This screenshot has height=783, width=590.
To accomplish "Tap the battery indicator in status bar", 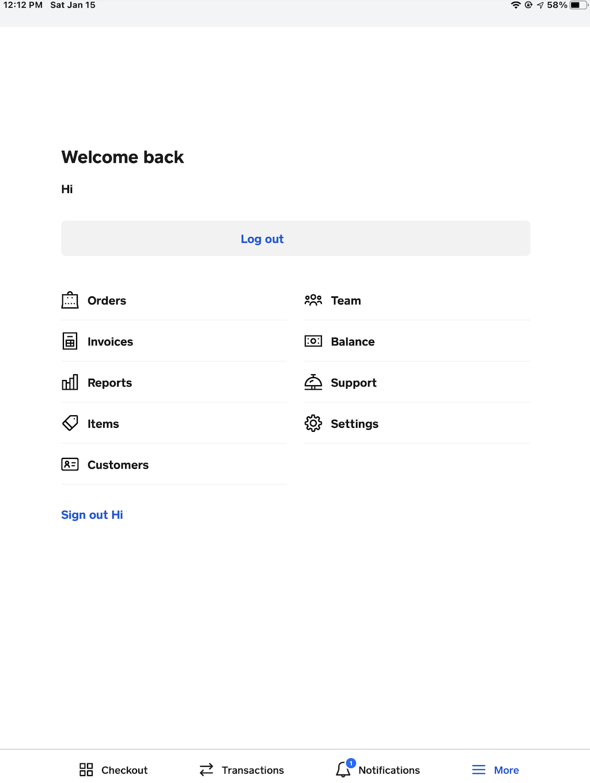I will pyautogui.click(x=577, y=5).
